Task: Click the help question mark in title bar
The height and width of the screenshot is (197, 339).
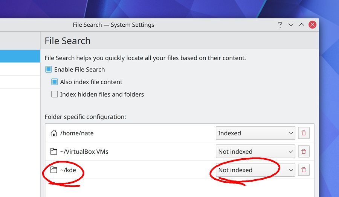Action: (280, 25)
